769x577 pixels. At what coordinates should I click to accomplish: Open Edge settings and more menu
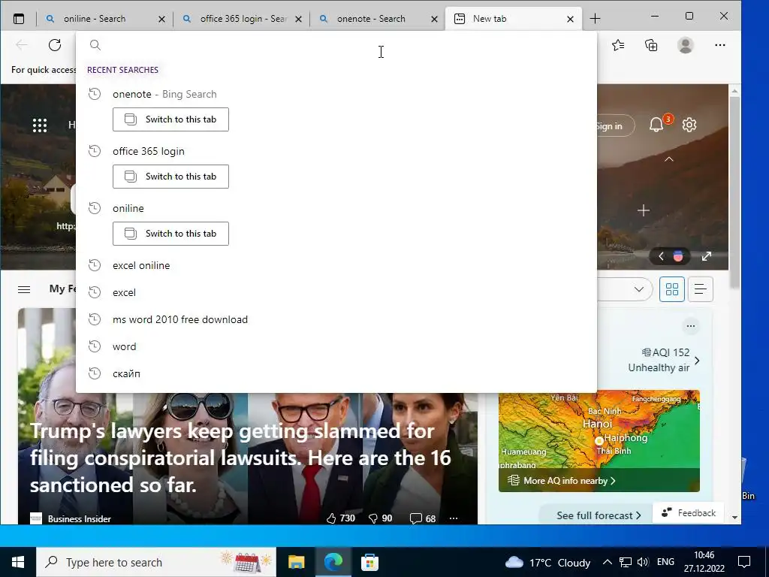point(720,45)
